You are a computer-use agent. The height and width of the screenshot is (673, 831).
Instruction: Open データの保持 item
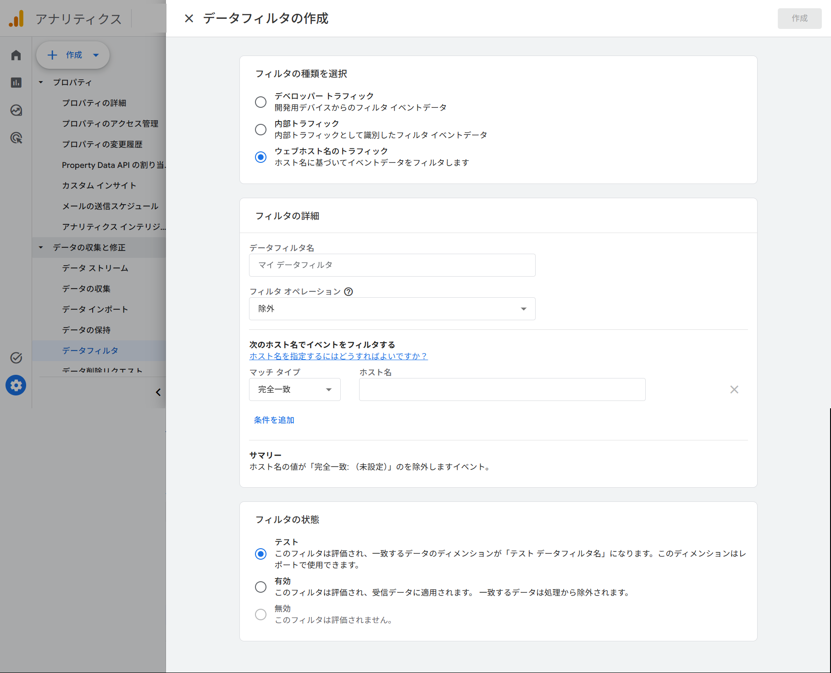click(87, 330)
